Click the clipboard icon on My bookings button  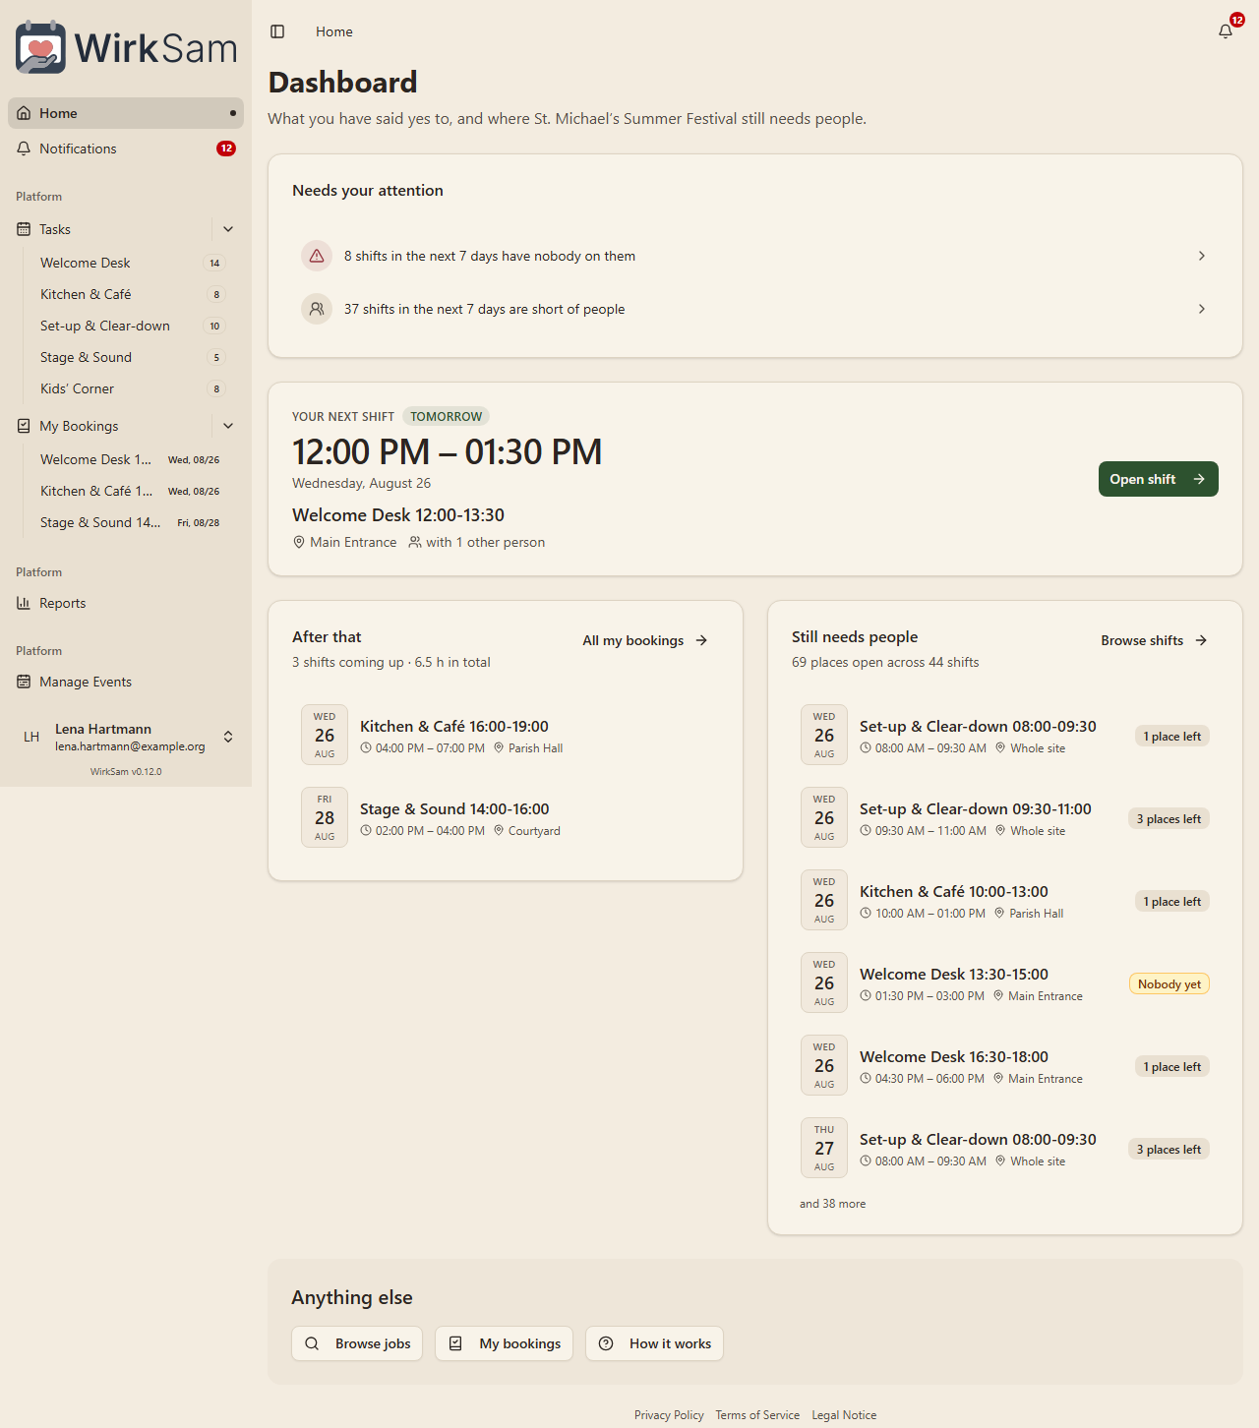tap(455, 1343)
